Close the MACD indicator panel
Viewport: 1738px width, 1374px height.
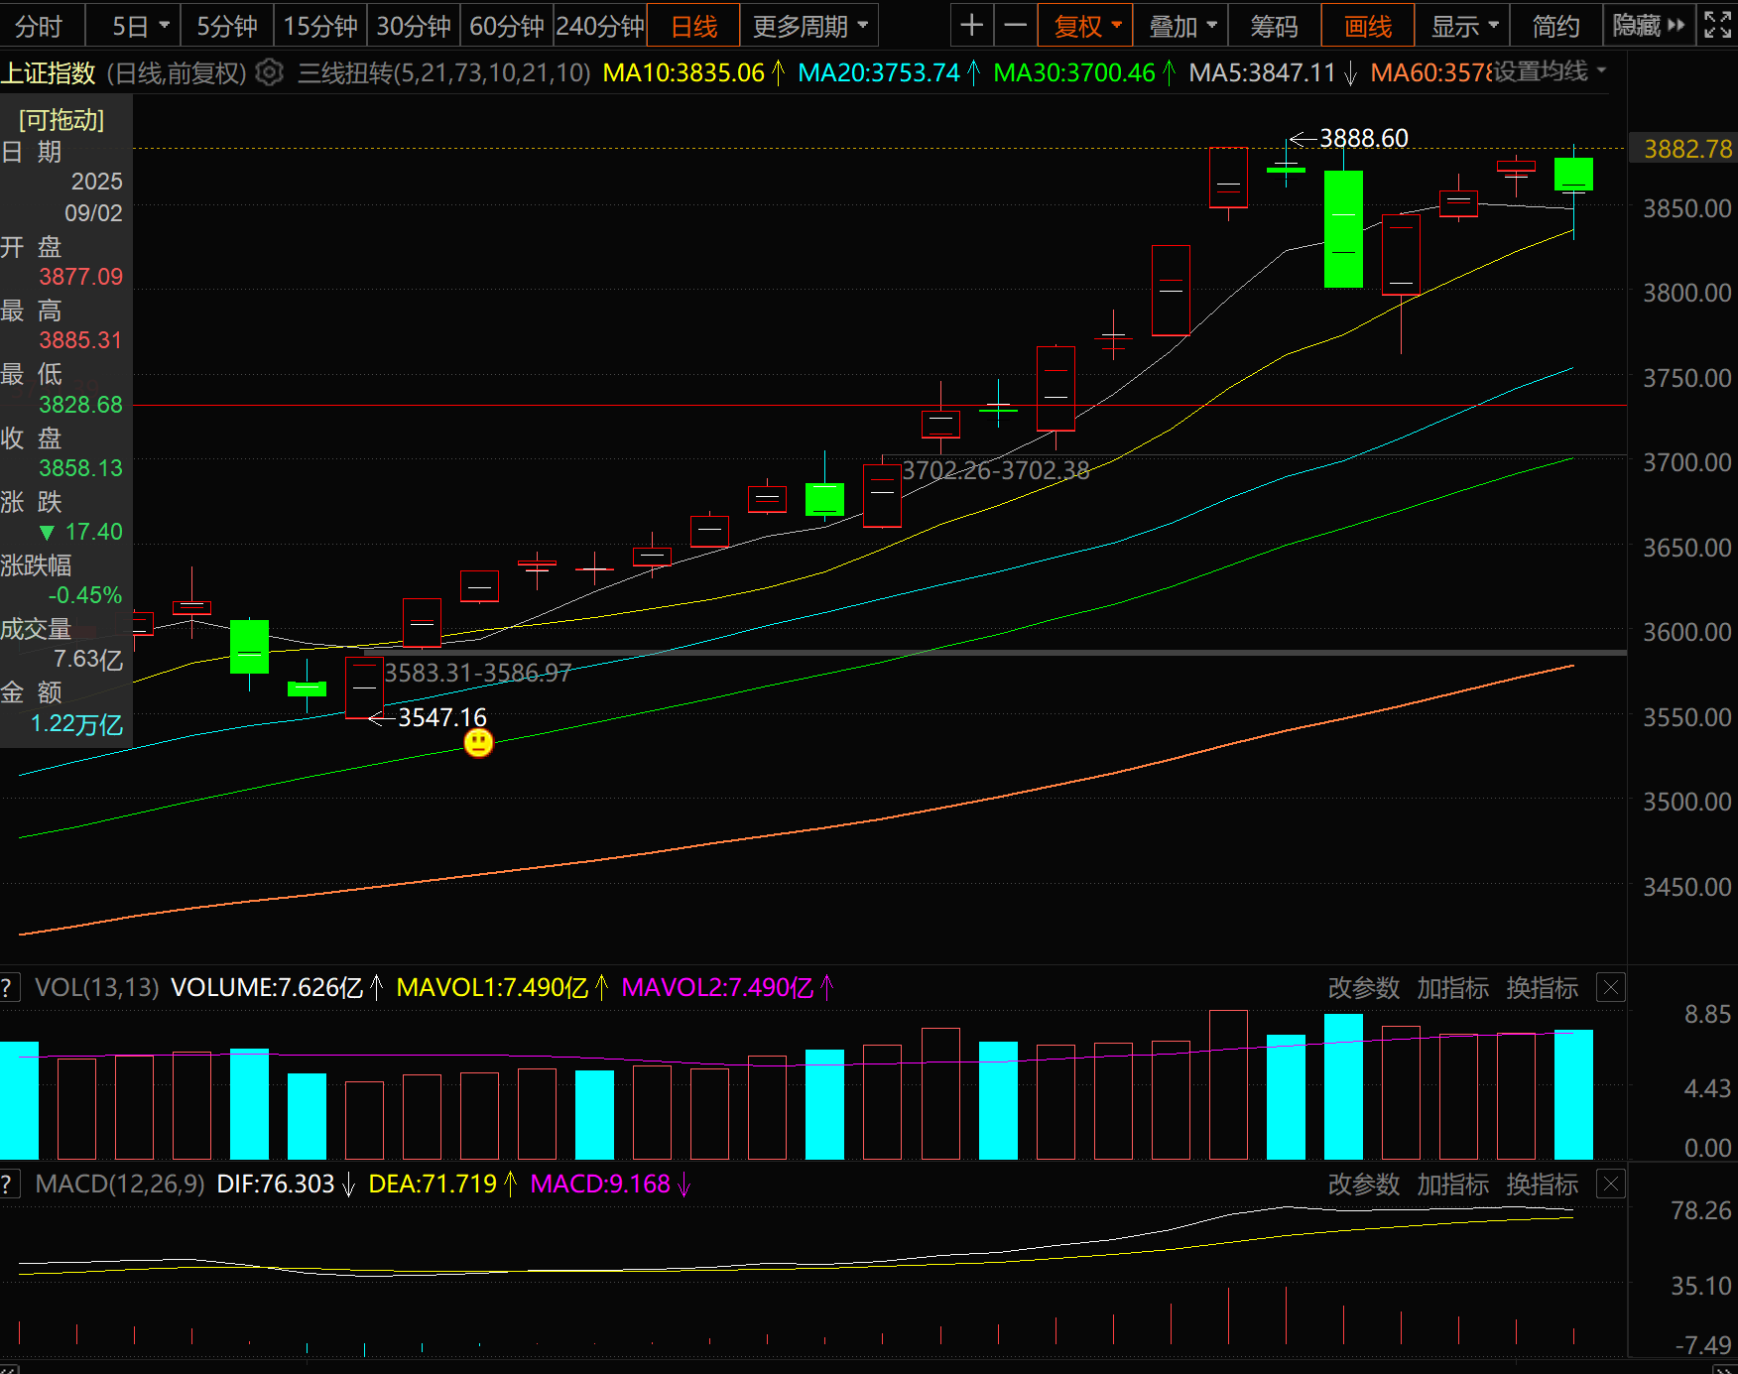[1611, 1184]
